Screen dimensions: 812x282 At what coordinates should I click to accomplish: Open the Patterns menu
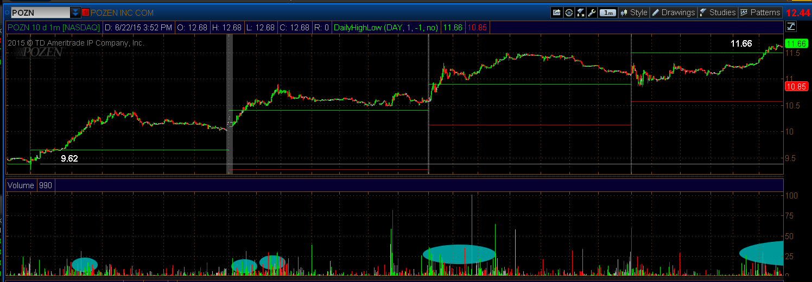760,12
